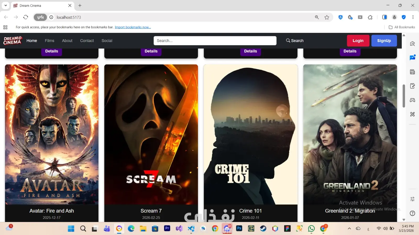The image size is (419, 235).
Task: Open sidebar customize settings sliders
Action: pyautogui.click(x=412, y=199)
